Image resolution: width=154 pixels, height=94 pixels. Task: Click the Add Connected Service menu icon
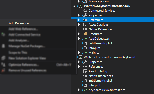click(x=3, y=34)
